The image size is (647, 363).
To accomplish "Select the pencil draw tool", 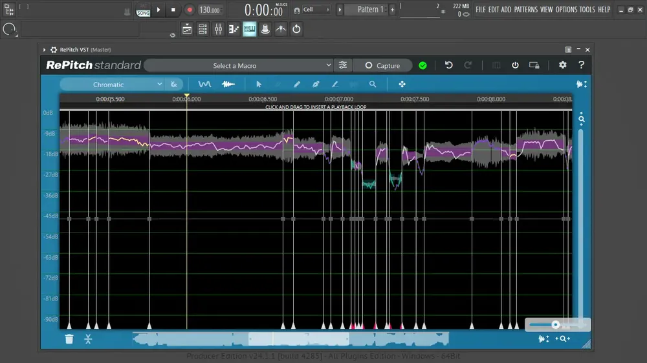I will (x=297, y=84).
